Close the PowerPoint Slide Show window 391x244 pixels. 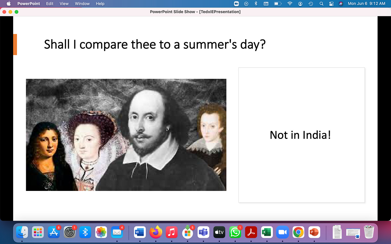point(4,12)
